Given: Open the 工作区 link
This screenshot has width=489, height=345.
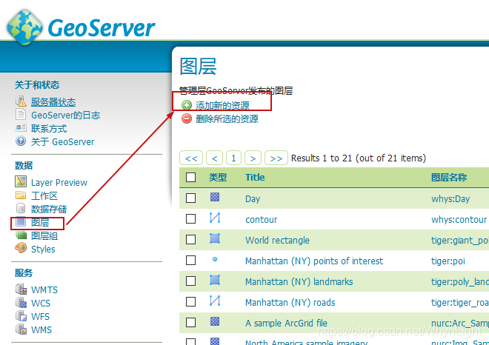Looking at the screenshot, I should (44, 195).
